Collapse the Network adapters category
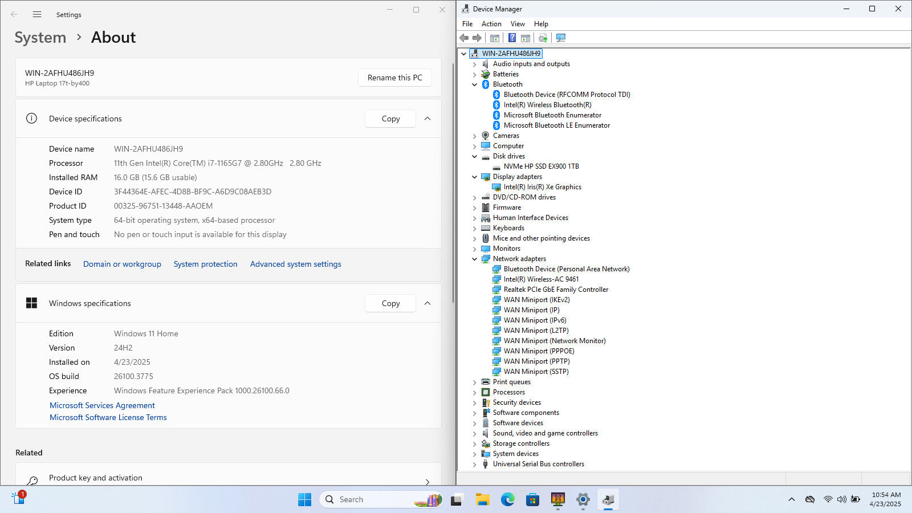Image resolution: width=912 pixels, height=513 pixels. (x=474, y=259)
